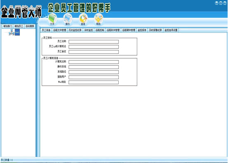Click the 增加员工 button
The image size is (228, 163).
[x=19, y=26]
